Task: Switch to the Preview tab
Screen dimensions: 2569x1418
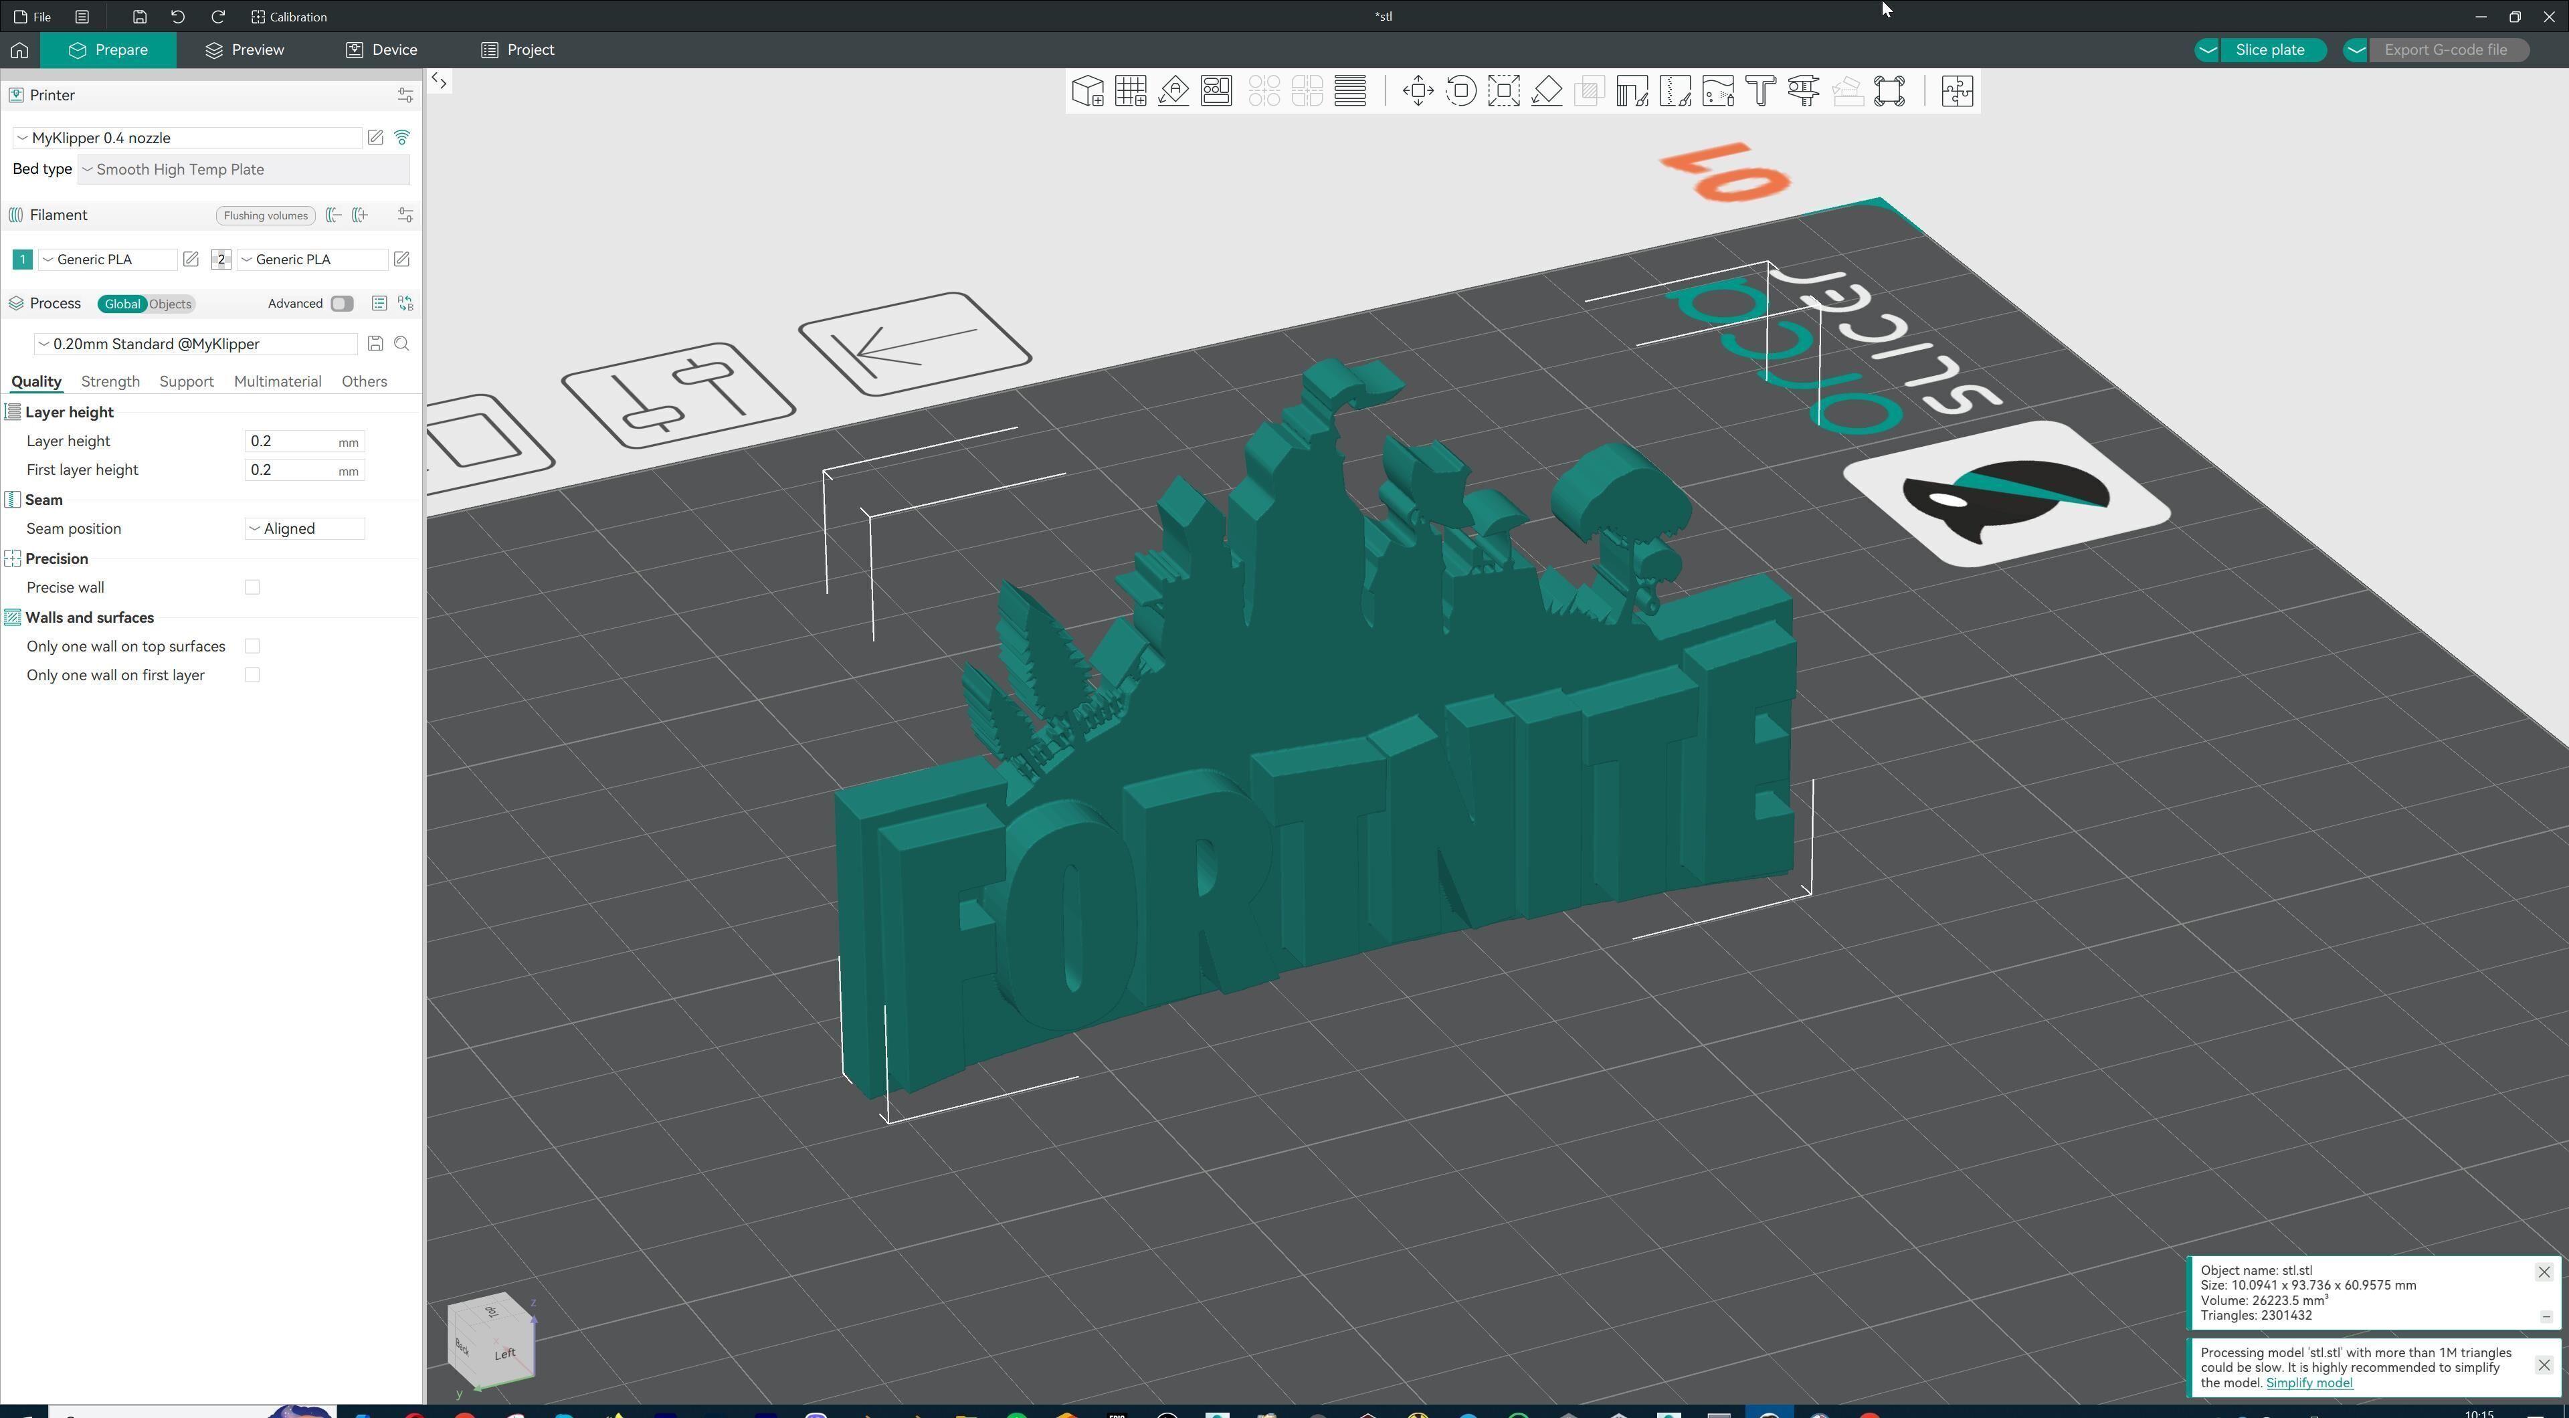Action: point(244,50)
